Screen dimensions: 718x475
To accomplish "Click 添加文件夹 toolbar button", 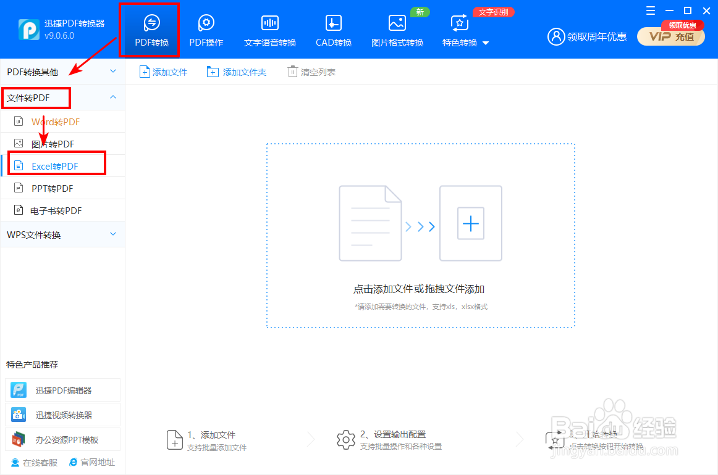I will coord(237,72).
